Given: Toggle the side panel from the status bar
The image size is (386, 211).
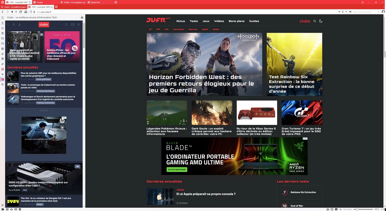Looking at the screenshot, I should coord(2,209).
